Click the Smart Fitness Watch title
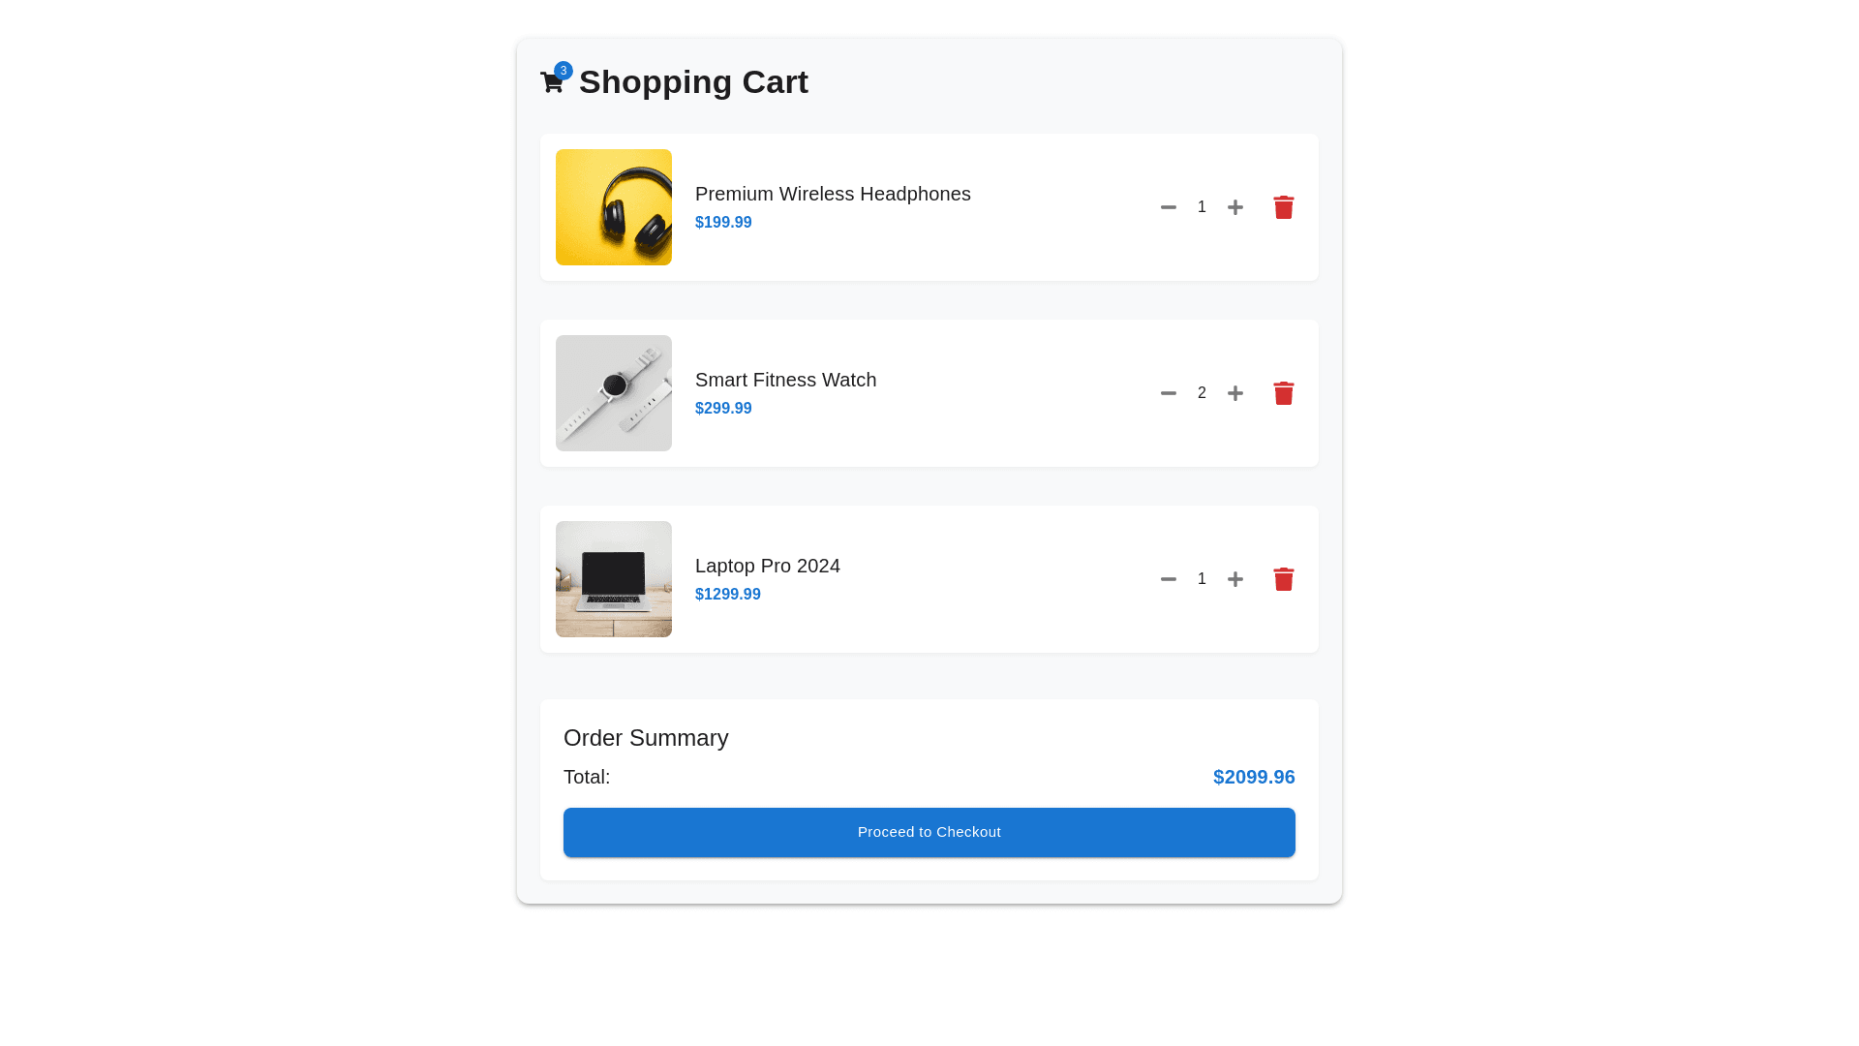The image size is (1859, 1046). (785, 380)
